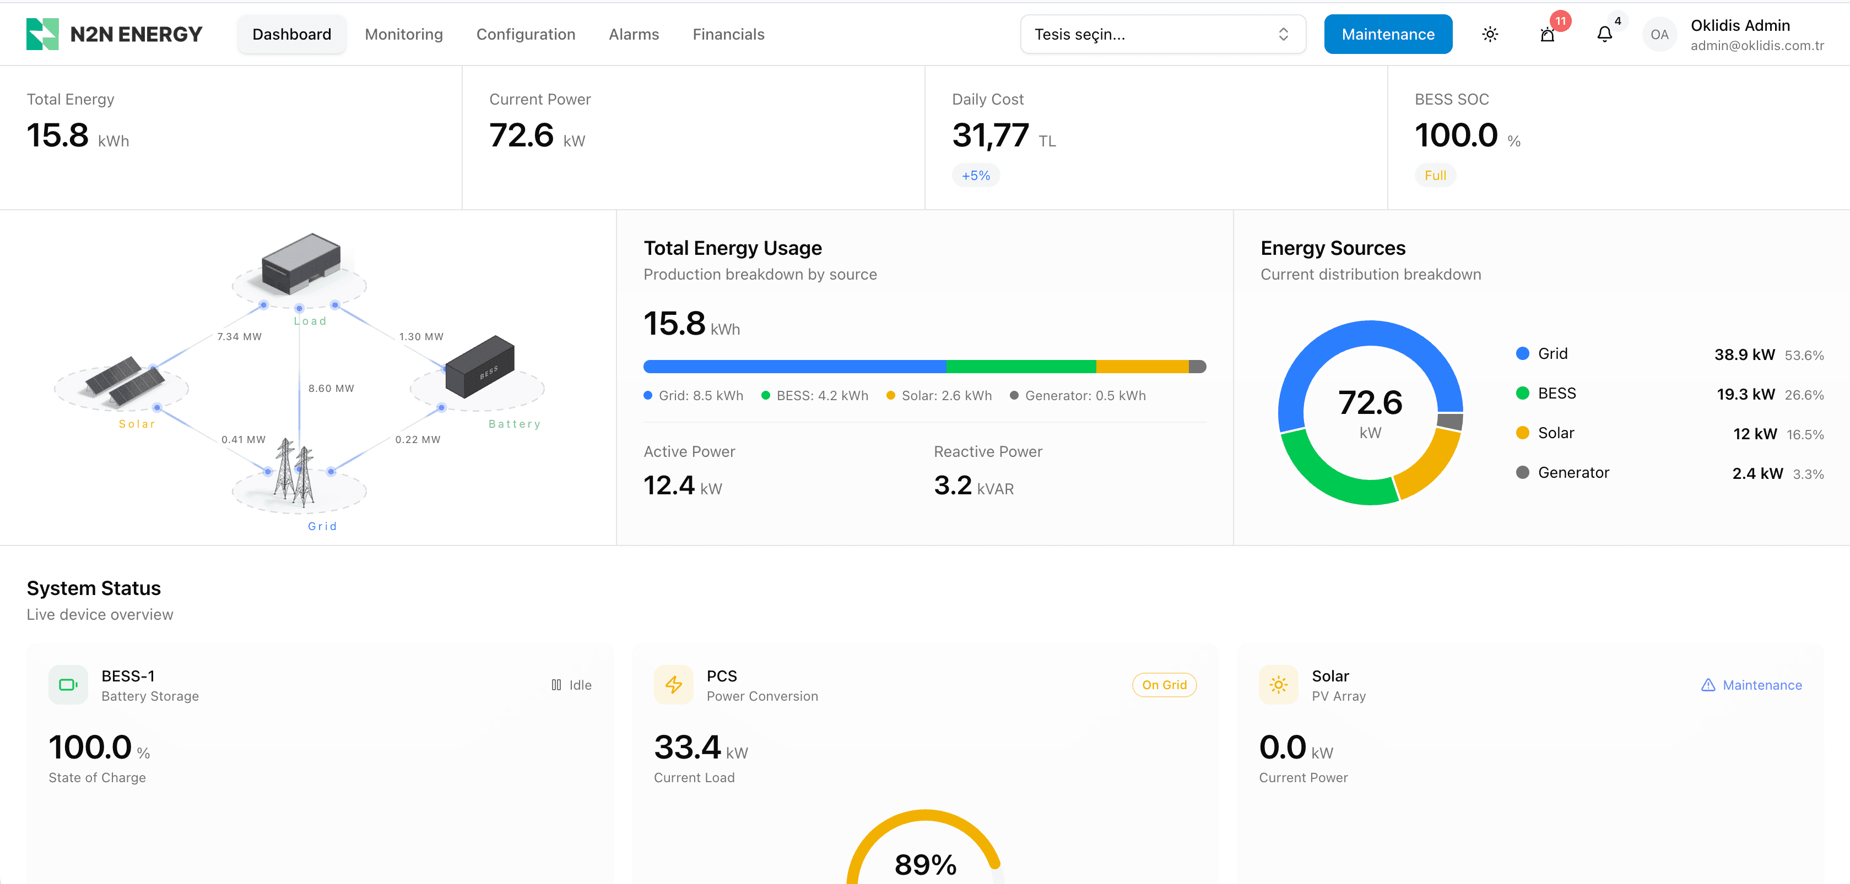
Task: Click the PCS lightning bolt icon
Action: pos(674,685)
